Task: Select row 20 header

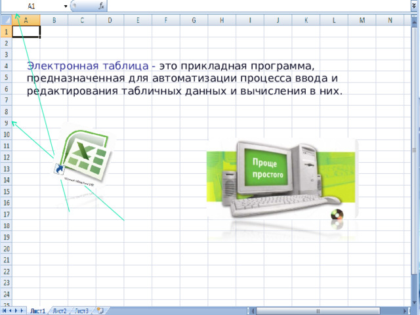Action: [x=7, y=249]
